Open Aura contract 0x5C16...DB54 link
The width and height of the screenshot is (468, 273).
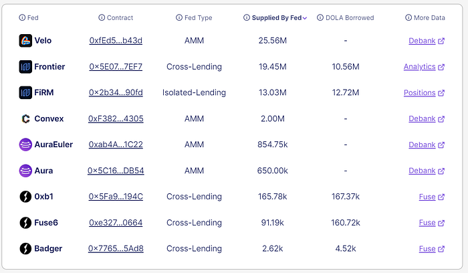[x=116, y=171]
